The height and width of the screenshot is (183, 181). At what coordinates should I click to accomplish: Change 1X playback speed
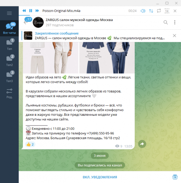click(167, 11)
